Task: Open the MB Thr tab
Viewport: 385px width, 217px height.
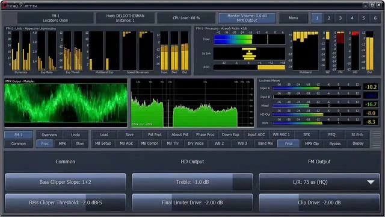Action: [x=173, y=143]
